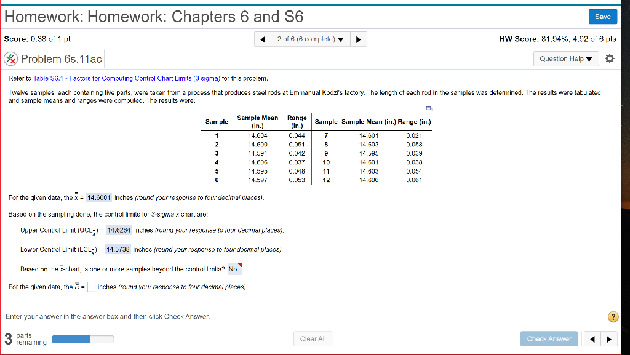Open Table S6.1 control chart factors link
This screenshot has width=630, height=355.
(127, 78)
